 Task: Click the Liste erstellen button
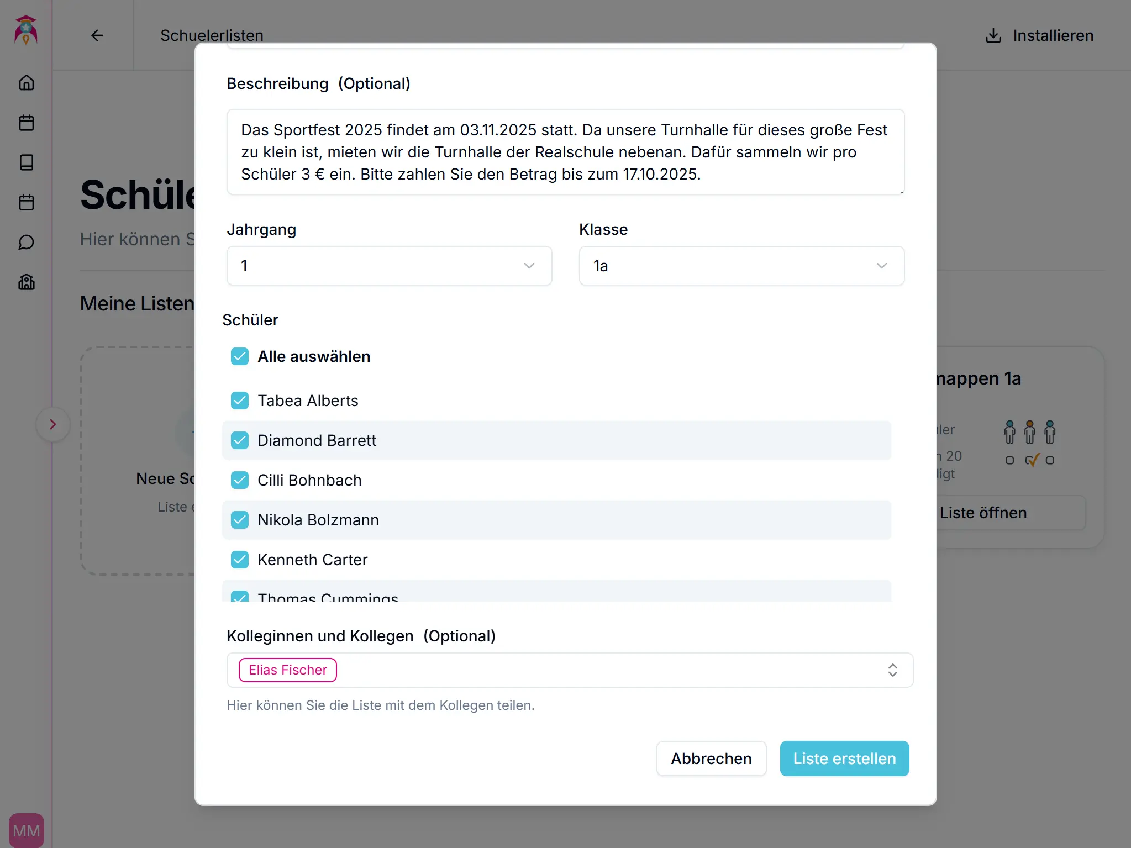pos(844,759)
